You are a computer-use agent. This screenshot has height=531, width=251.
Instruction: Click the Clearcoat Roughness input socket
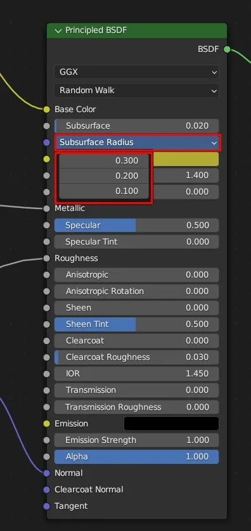(x=47, y=357)
